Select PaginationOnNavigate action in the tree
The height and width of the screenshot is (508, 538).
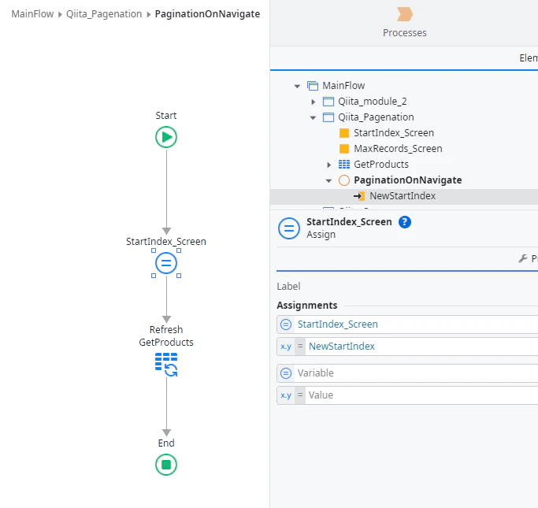pos(407,180)
